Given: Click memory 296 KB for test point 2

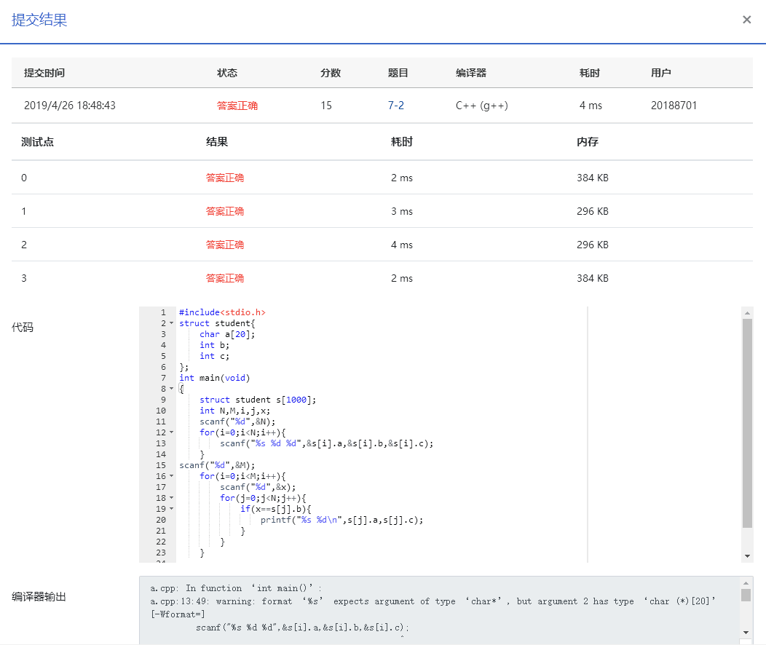Looking at the screenshot, I should click(593, 245).
